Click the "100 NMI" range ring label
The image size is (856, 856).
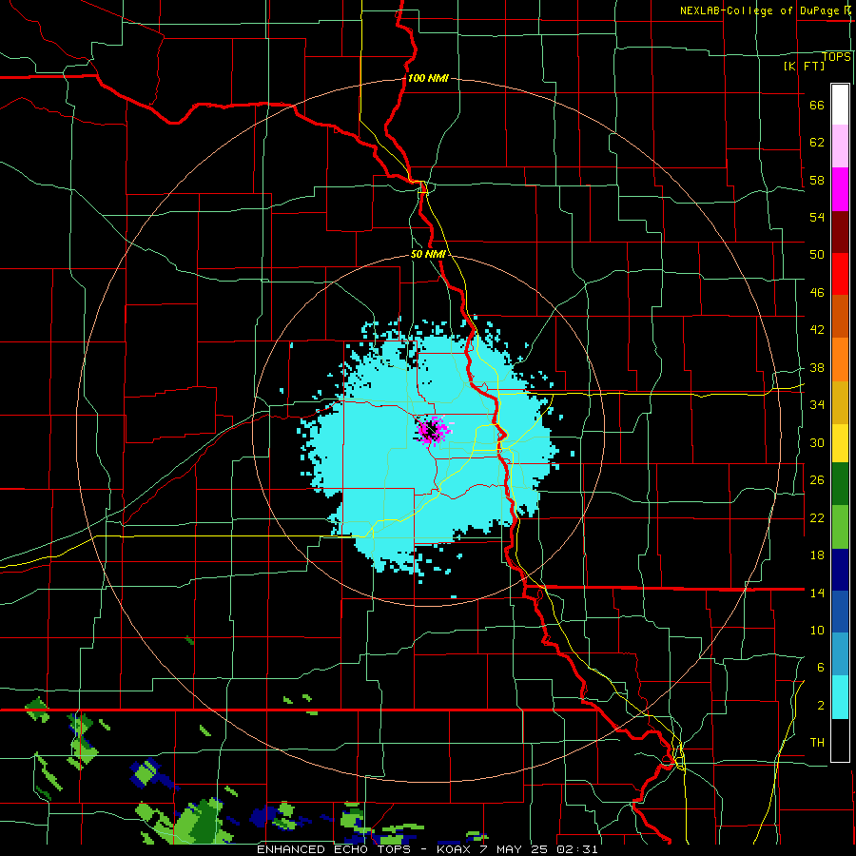pyautogui.click(x=428, y=78)
